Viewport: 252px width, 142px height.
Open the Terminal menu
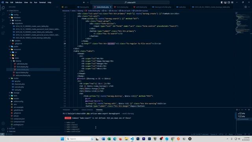pos(43,2)
